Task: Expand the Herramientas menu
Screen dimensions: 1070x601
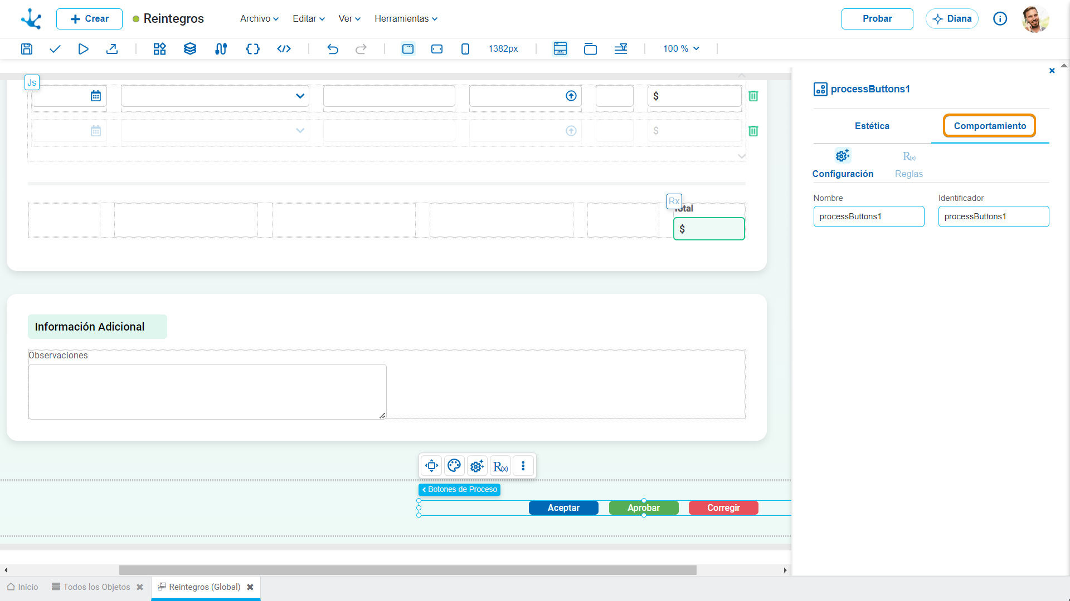Action: pyautogui.click(x=406, y=18)
